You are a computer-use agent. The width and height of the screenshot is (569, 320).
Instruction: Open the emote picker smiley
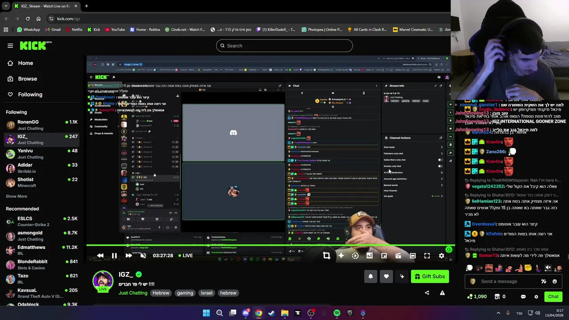[x=554, y=281]
